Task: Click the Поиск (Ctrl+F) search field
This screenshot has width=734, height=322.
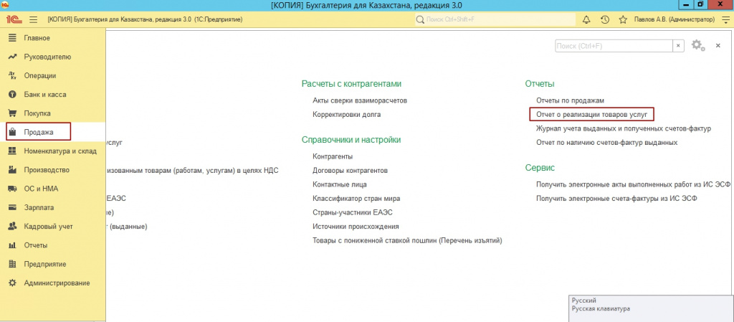Action: 614,45
